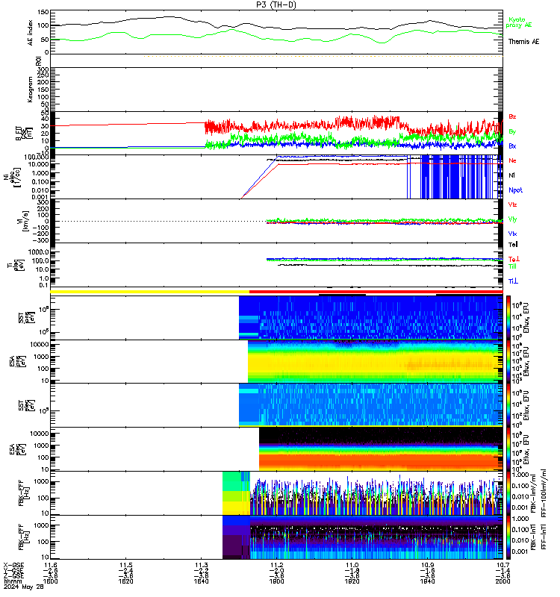Click the Y-GSE row label

tap(13, 570)
